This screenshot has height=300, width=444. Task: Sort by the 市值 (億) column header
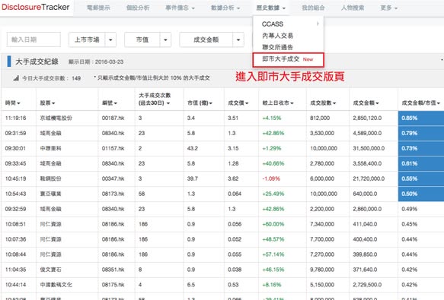(x=200, y=103)
